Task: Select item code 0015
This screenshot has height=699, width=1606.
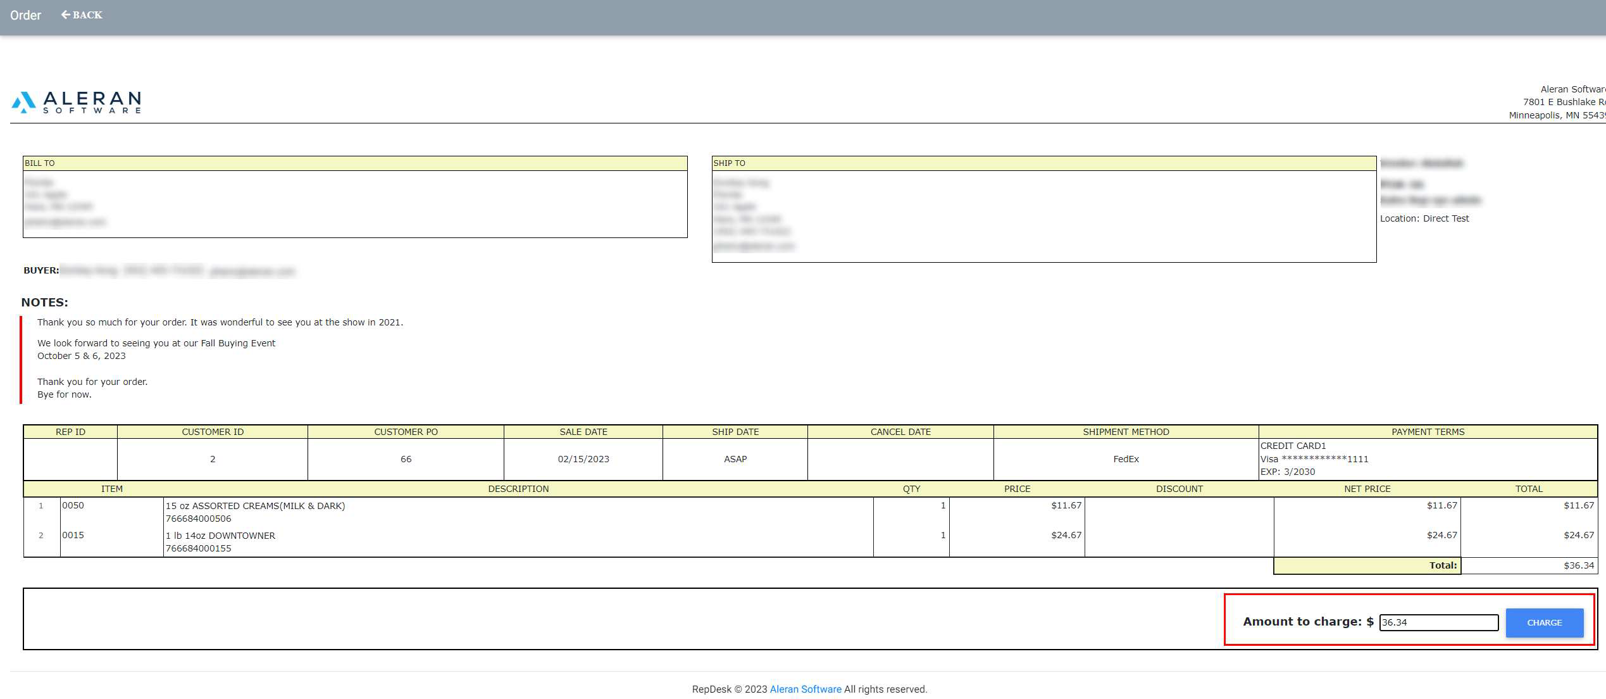Action: [73, 535]
